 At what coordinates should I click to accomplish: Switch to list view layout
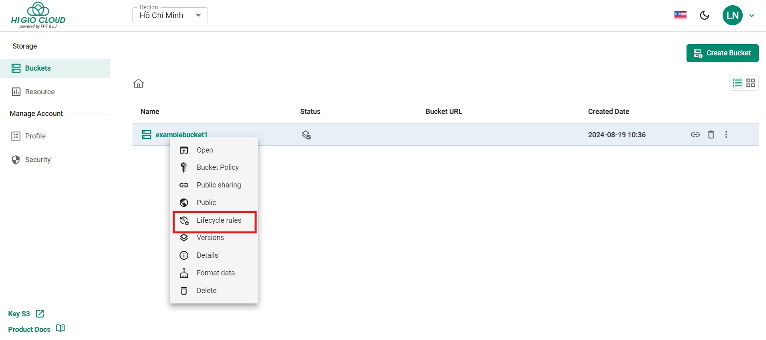(x=737, y=83)
